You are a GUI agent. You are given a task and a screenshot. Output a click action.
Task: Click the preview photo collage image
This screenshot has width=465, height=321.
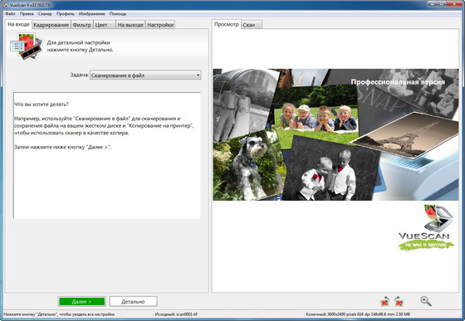[x=335, y=134]
